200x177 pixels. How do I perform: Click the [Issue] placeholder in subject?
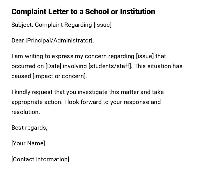103,25
